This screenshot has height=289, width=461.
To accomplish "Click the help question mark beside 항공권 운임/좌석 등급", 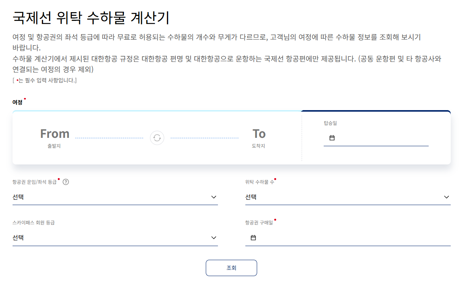I will pos(65,182).
